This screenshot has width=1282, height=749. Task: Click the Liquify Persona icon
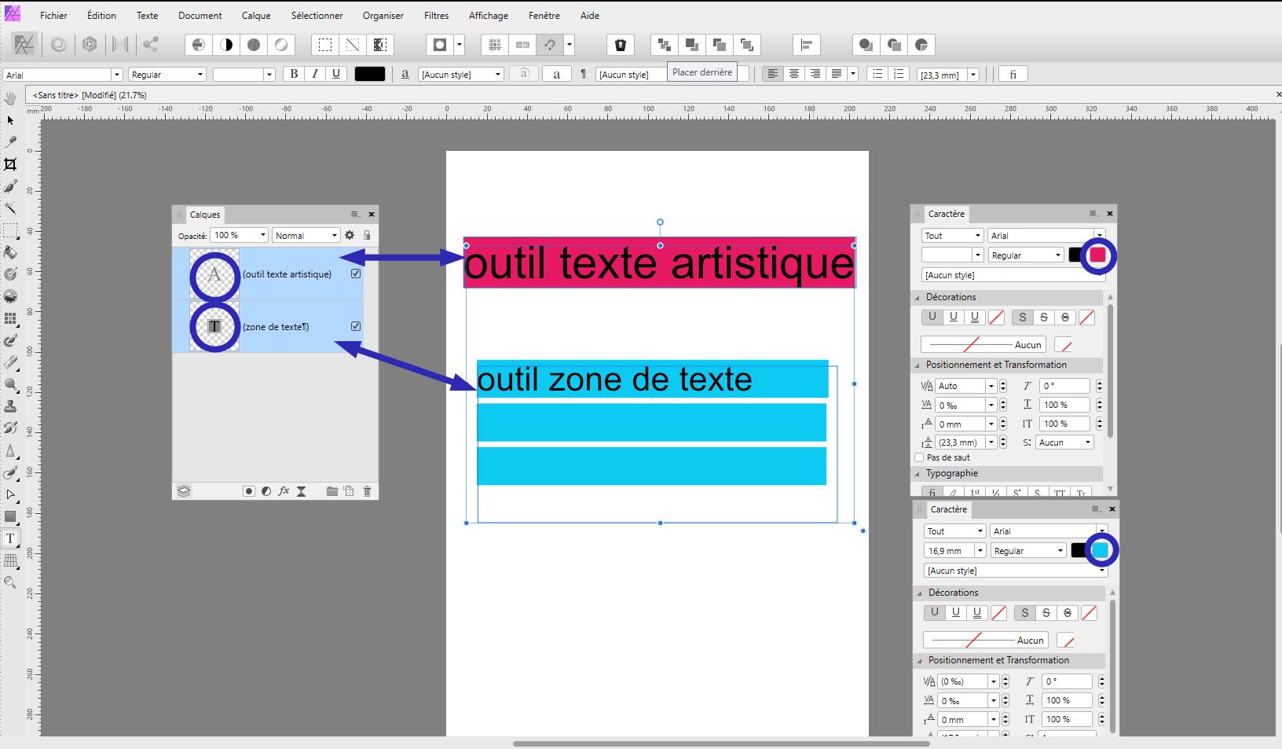pyautogui.click(x=58, y=45)
